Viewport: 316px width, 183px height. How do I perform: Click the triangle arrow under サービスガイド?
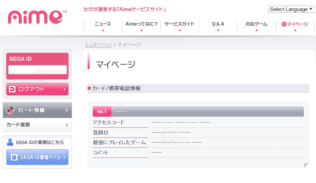click(180, 30)
